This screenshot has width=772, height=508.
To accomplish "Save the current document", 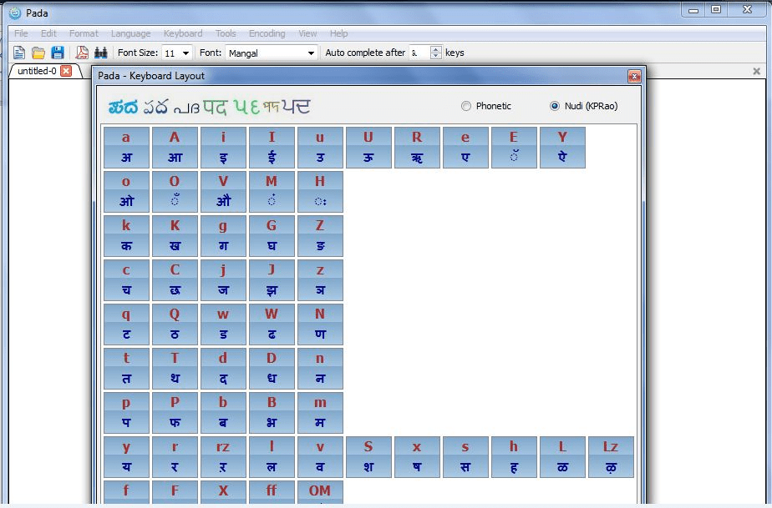I will click(58, 51).
